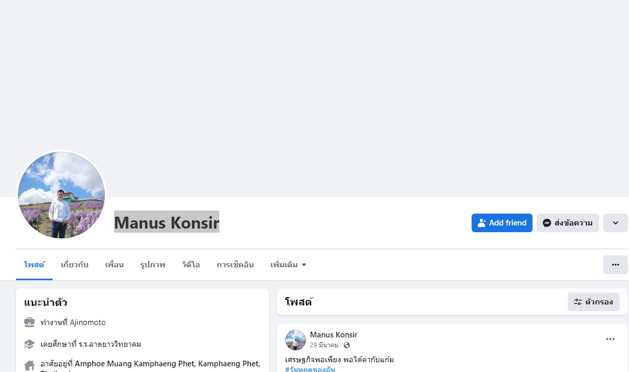Open the ตัวกรอง posts filter
629x372 pixels.
click(593, 302)
